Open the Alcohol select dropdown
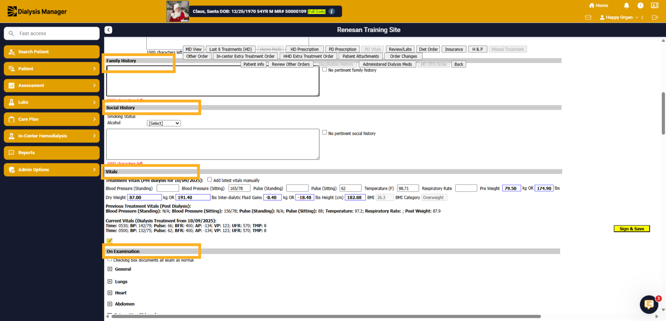This screenshot has height=321, width=666. [164, 123]
